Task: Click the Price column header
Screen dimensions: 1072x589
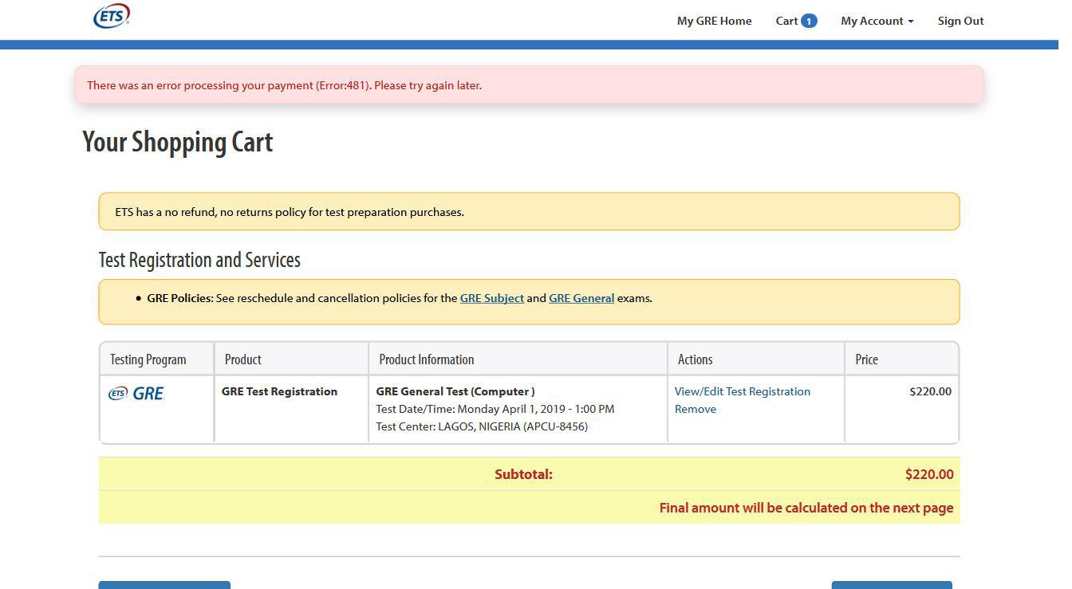Action: pos(866,359)
